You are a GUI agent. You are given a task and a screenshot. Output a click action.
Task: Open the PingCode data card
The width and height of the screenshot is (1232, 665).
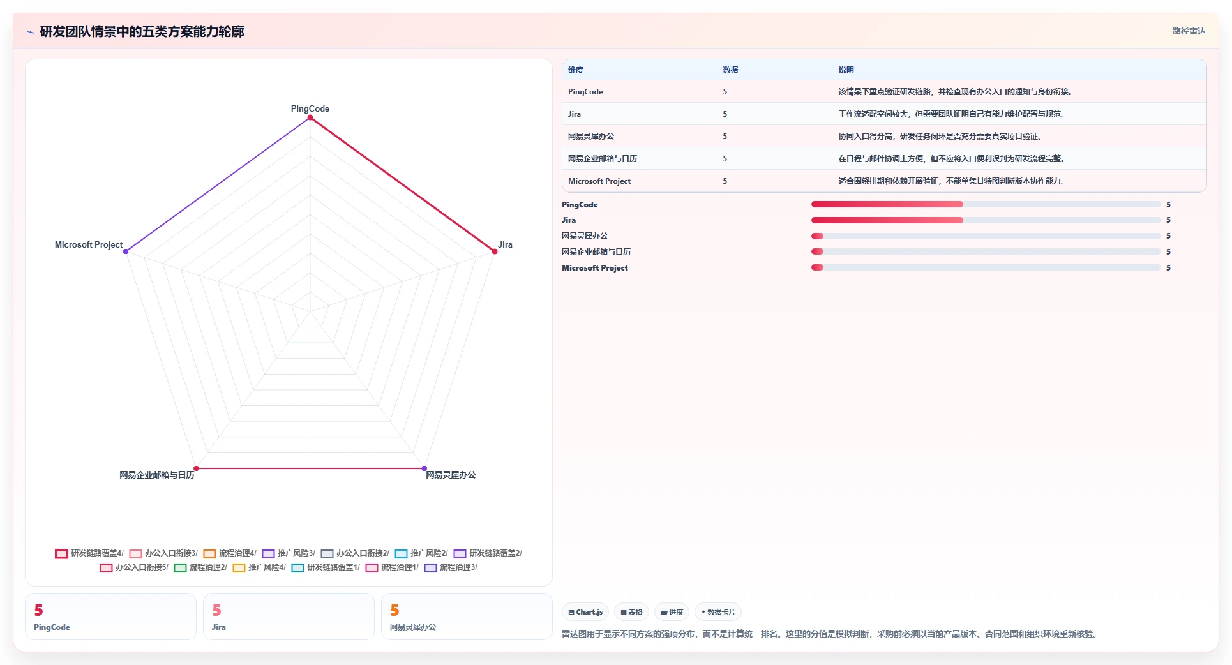coord(110,616)
